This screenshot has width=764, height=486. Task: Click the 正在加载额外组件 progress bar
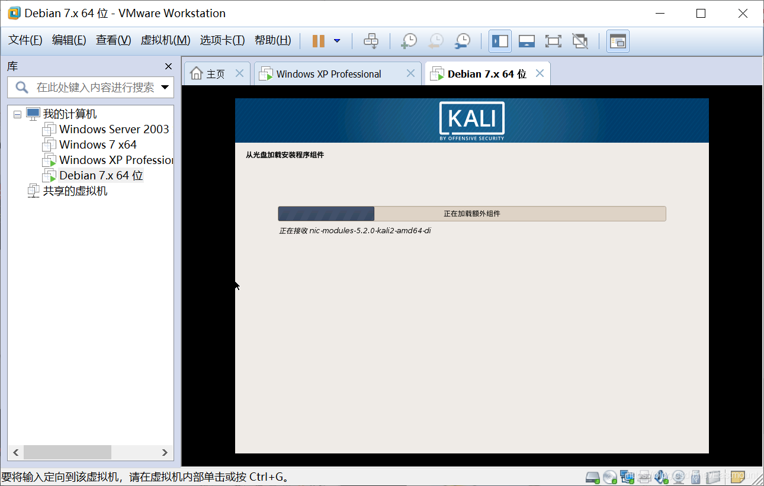coord(472,214)
